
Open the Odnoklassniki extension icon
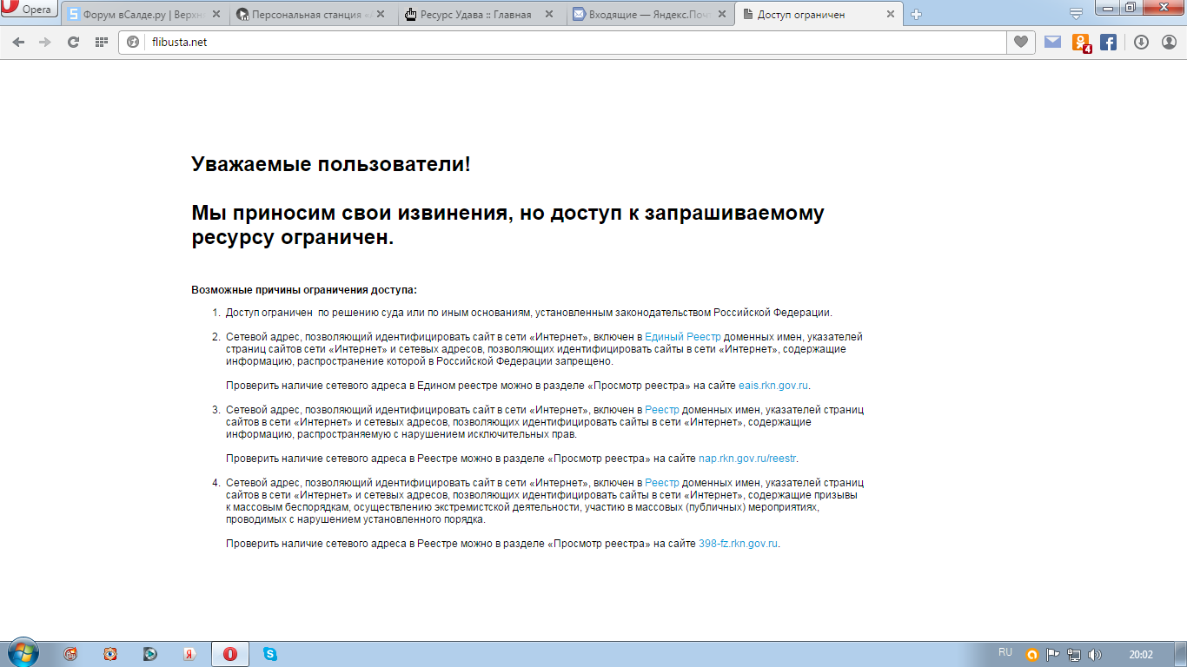click(x=1081, y=42)
